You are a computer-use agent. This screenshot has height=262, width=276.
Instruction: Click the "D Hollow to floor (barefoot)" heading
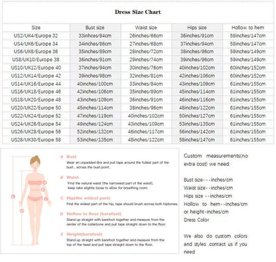91,214
